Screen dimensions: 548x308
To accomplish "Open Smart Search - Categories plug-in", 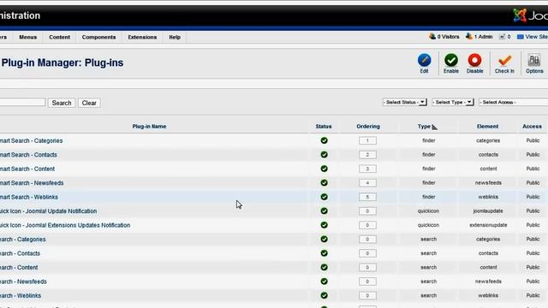I will click(x=31, y=140).
